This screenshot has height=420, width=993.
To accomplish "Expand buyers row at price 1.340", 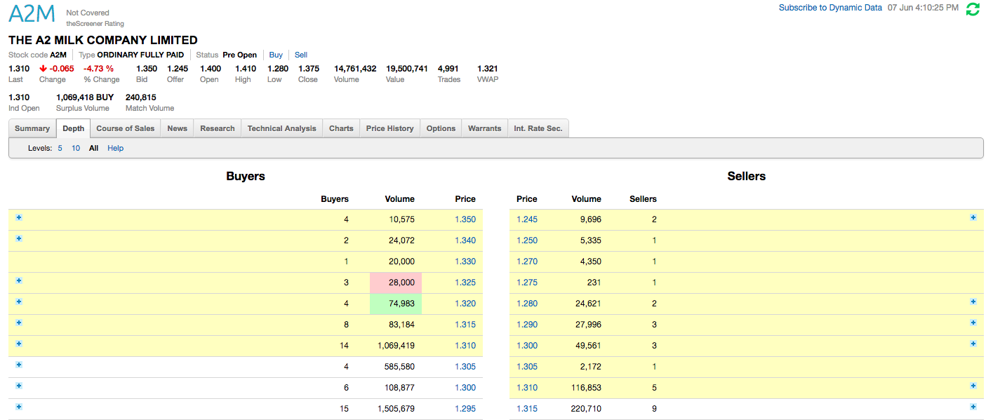I will [x=19, y=238].
